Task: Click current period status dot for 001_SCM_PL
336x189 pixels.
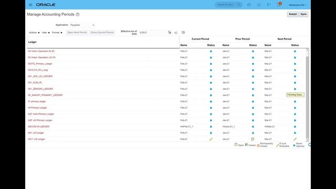Action: pos(211,83)
